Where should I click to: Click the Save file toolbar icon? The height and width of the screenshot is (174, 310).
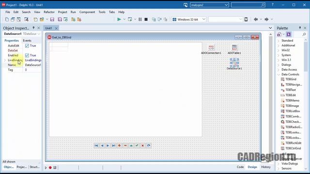52,19
